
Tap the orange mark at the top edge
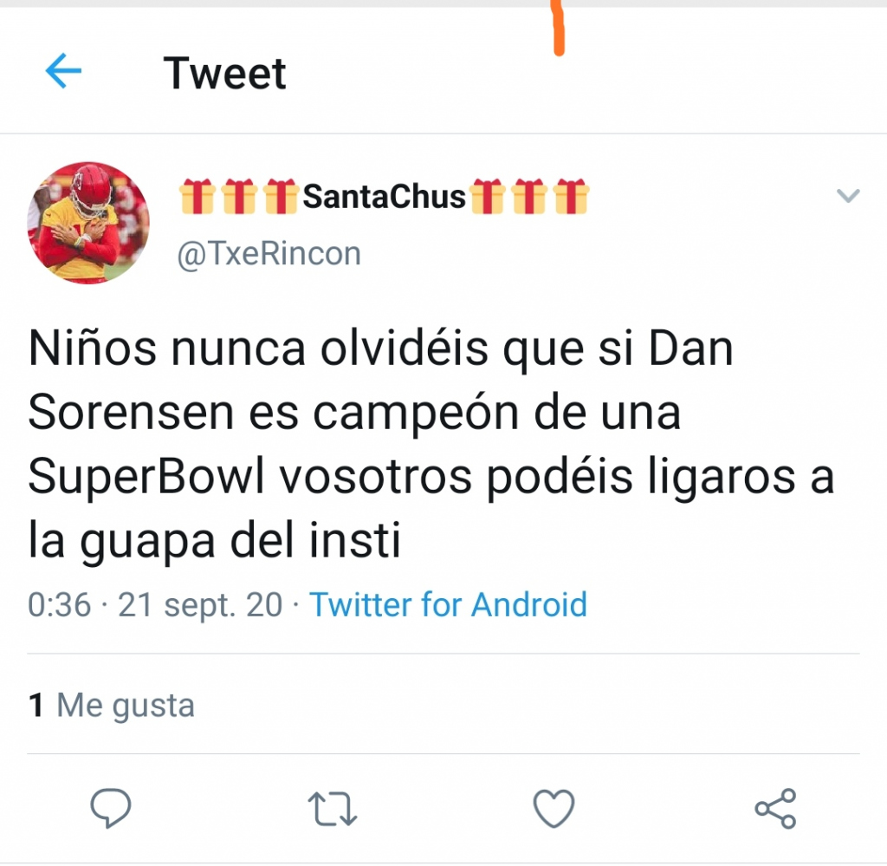559,27
